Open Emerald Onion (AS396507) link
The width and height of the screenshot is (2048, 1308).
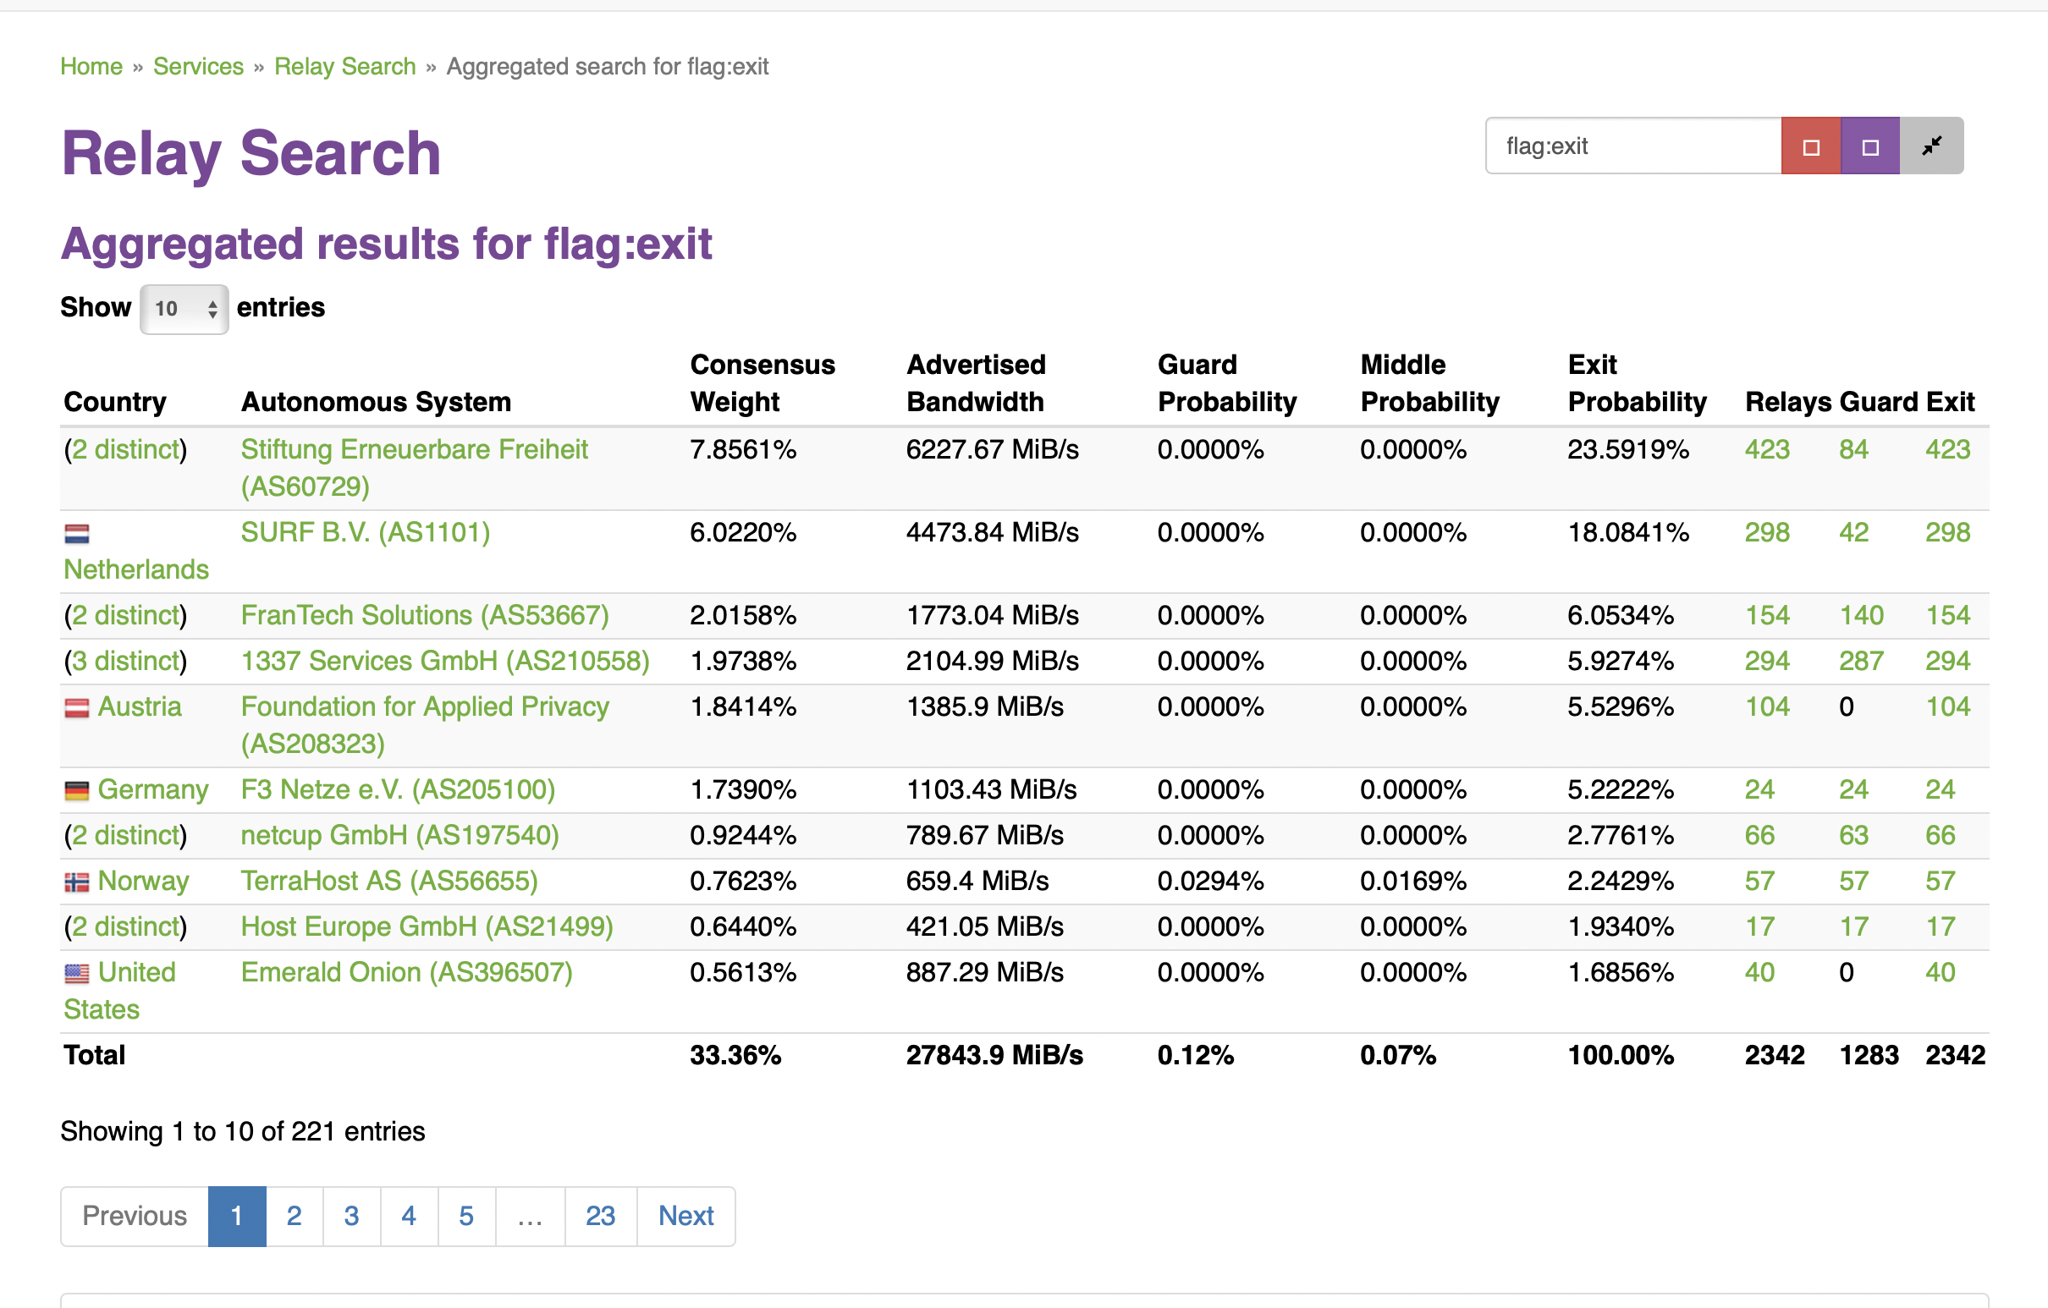(406, 972)
